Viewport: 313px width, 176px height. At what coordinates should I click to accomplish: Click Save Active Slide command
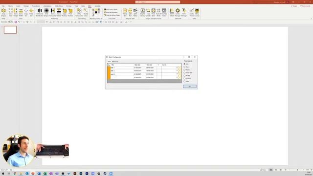click(x=111, y=10)
